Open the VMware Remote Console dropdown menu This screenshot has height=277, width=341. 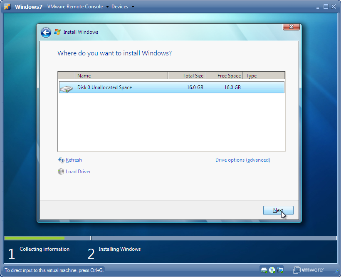78,7
